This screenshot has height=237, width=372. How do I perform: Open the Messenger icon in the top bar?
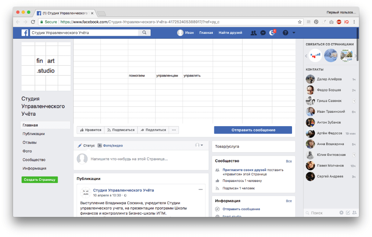point(263,33)
